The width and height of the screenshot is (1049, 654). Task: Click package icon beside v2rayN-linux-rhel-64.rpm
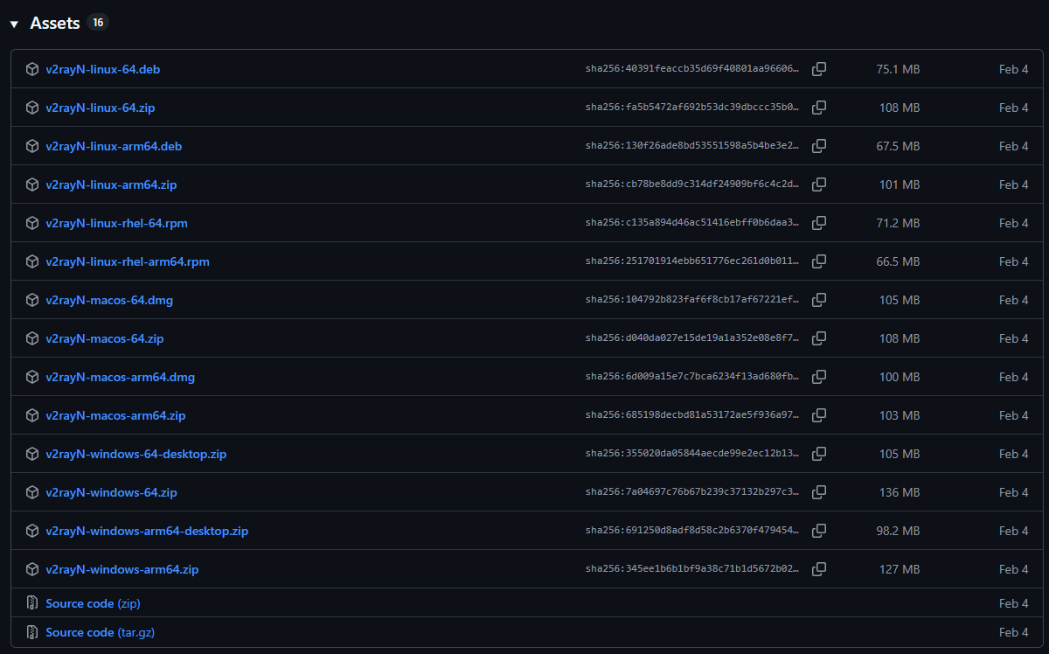32,223
